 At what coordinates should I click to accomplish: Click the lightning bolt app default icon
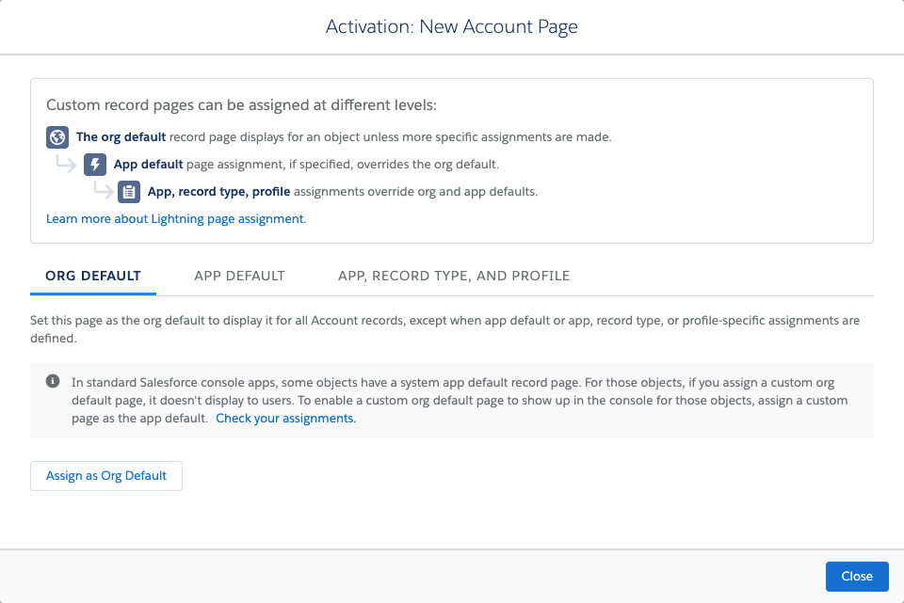[x=94, y=164]
